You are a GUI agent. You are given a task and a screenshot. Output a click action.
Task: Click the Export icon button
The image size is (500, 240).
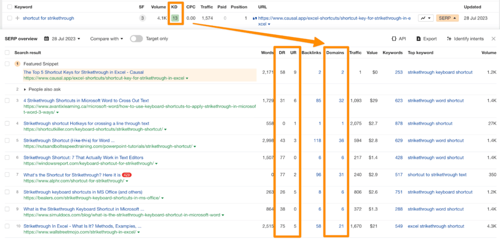(419, 38)
